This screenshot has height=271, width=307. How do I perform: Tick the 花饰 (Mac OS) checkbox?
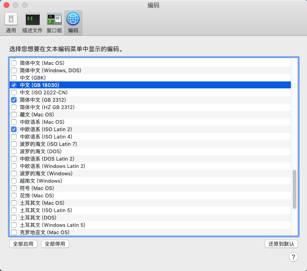pos(14,196)
